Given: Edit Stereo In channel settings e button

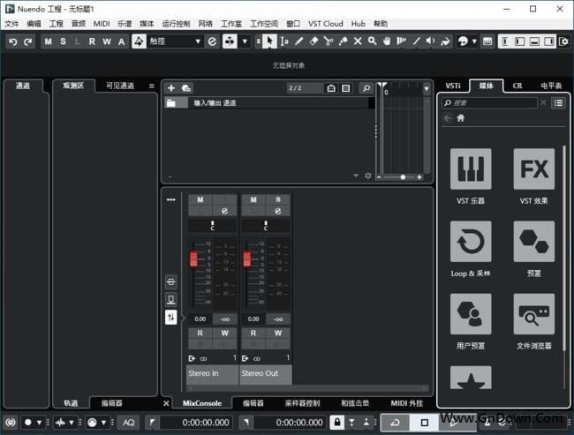Looking at the screenshot, I should point(225,211).
